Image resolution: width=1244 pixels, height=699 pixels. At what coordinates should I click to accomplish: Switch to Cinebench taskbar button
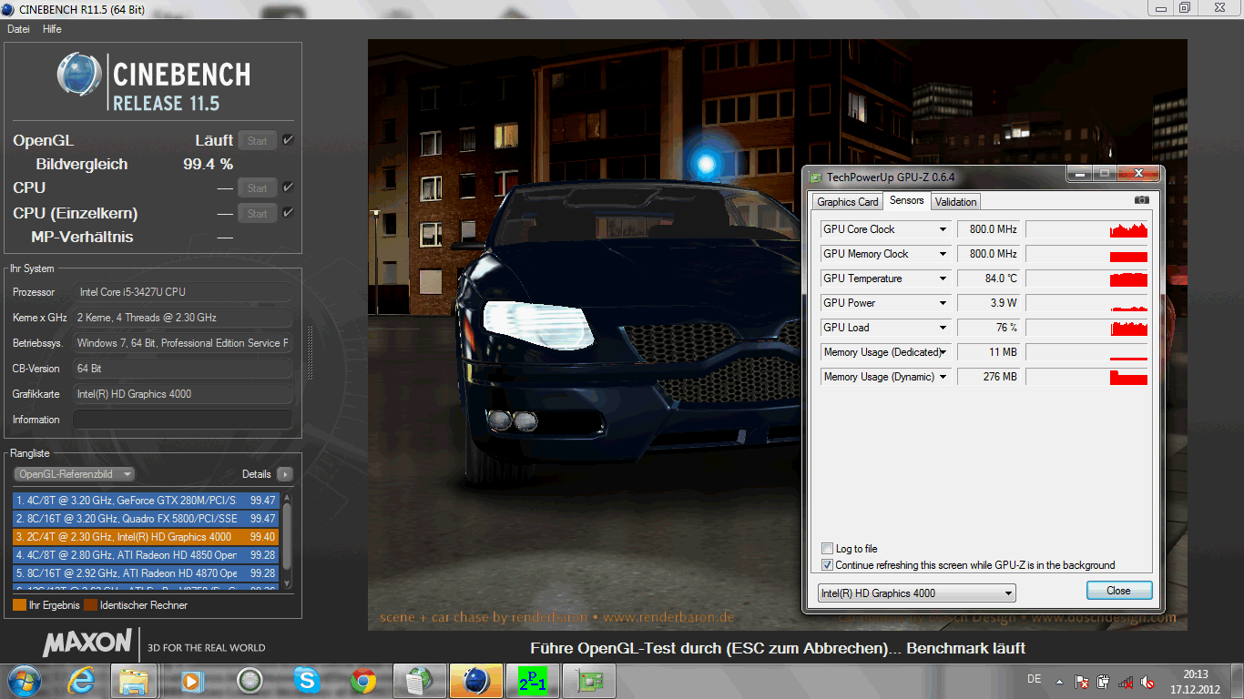[x=476, y=680]
